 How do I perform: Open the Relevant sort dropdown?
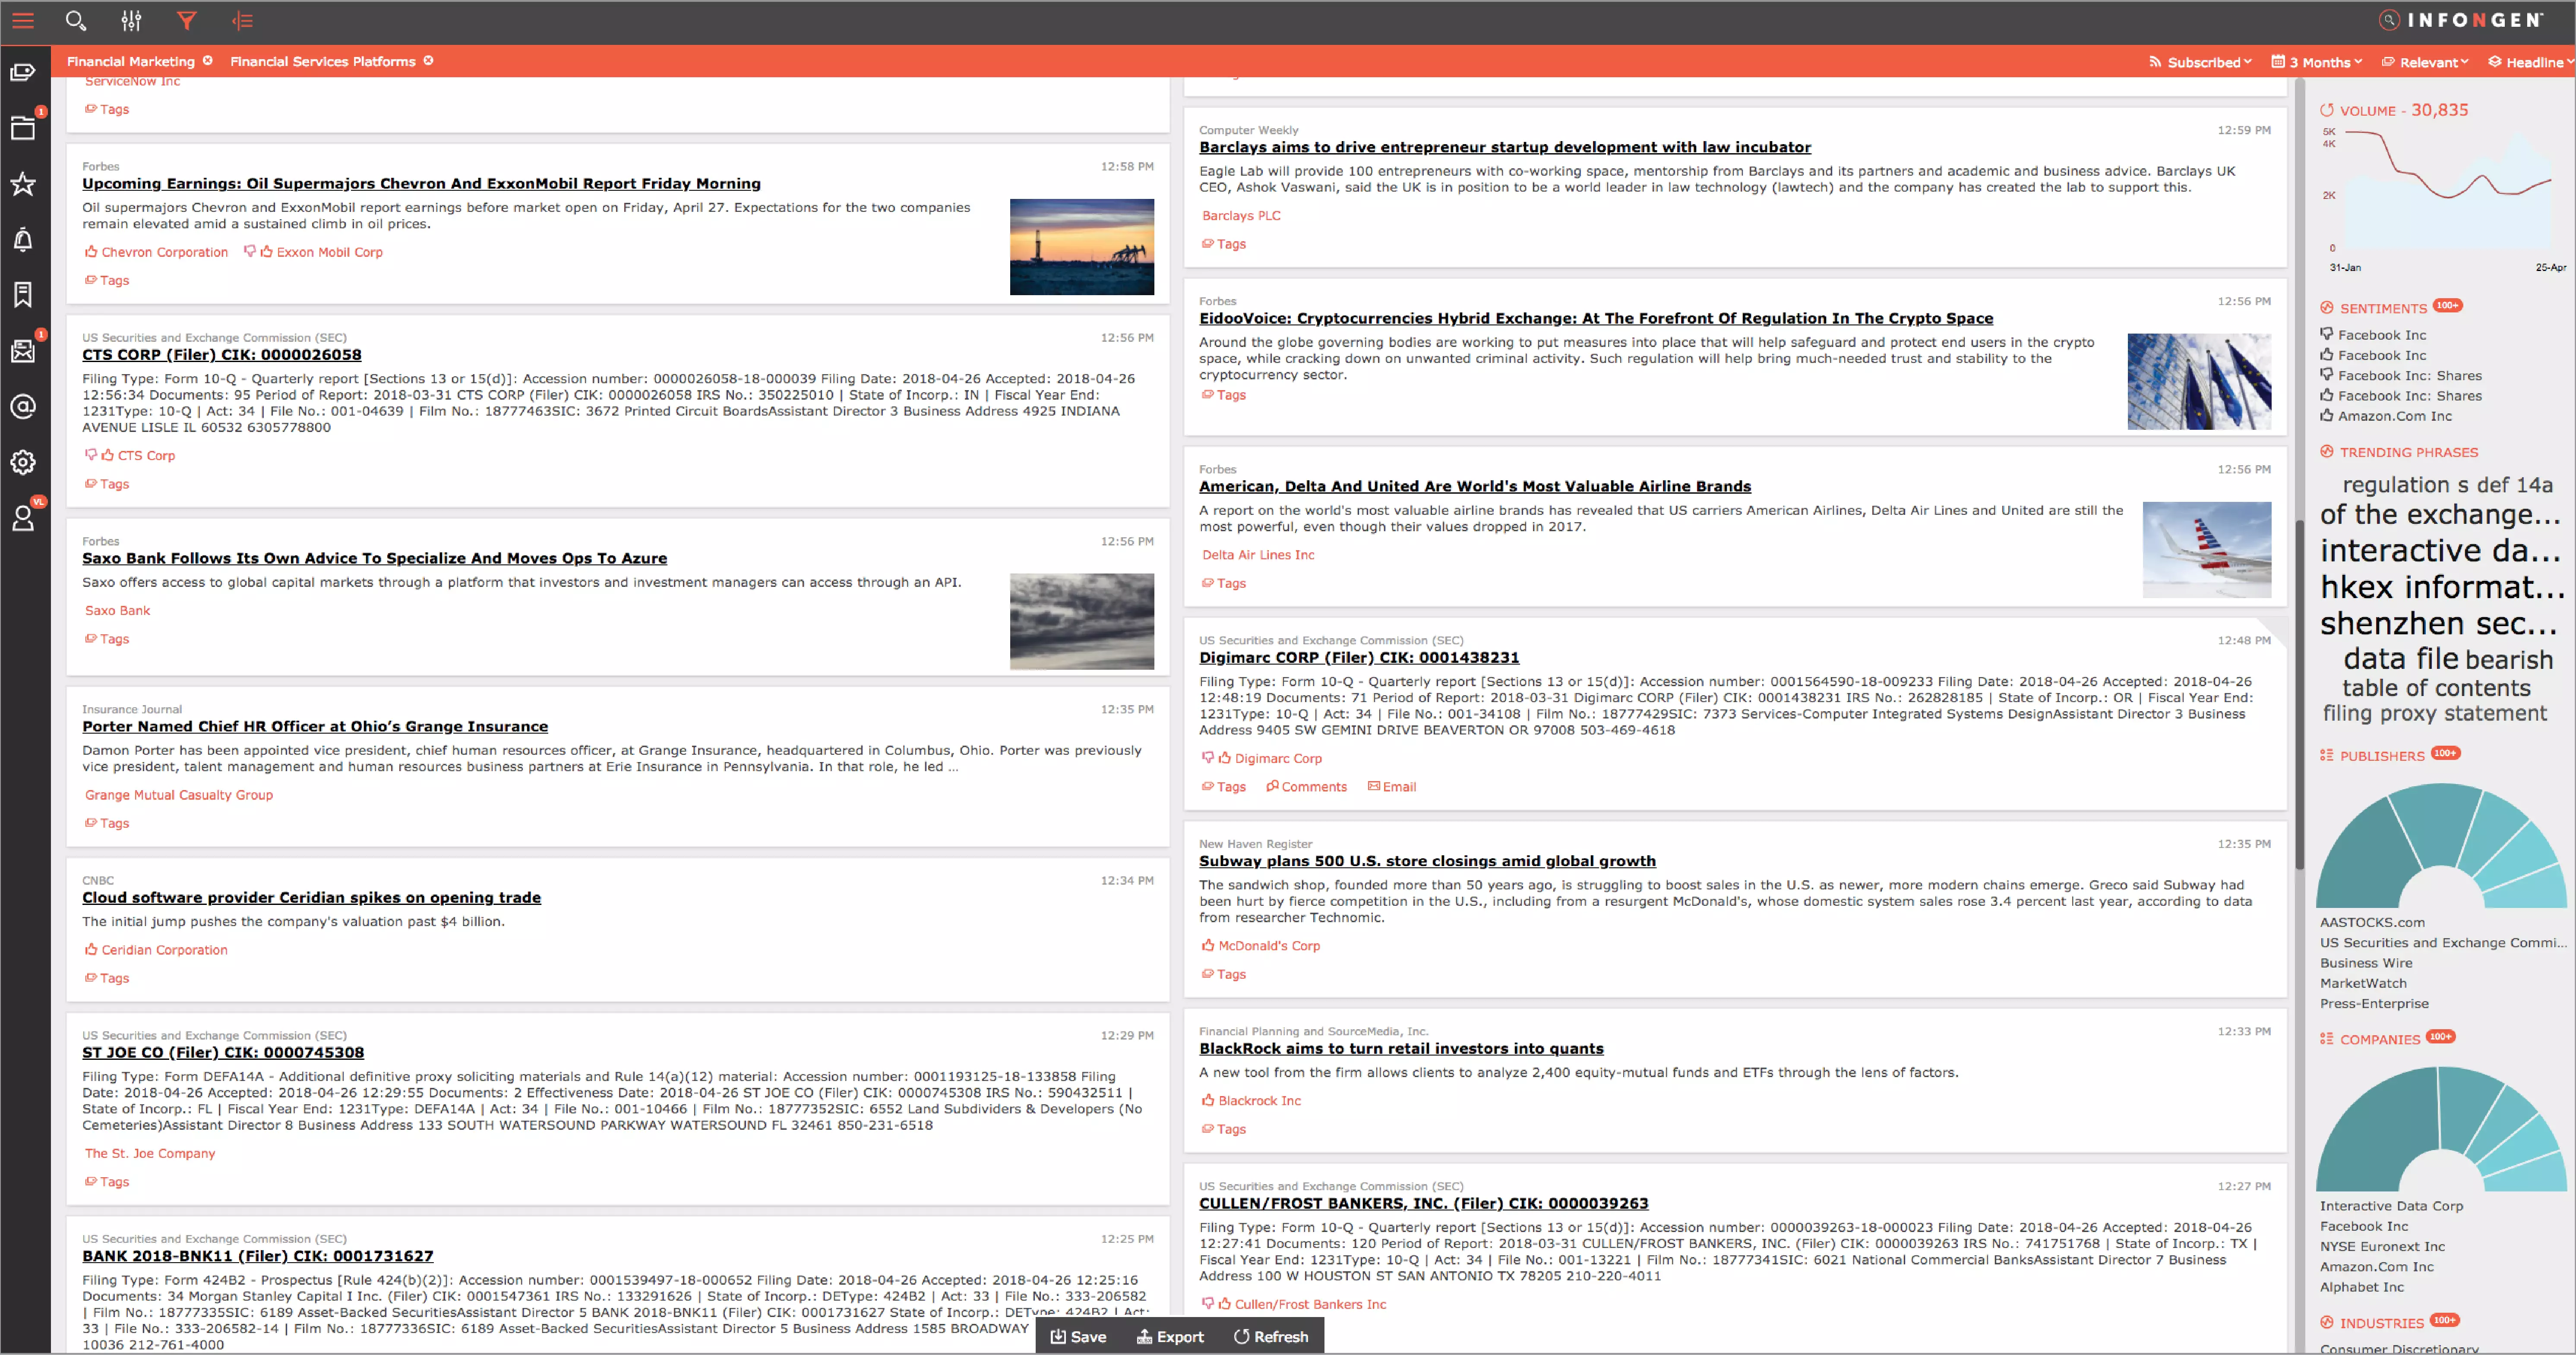[x=2425, y=62]
